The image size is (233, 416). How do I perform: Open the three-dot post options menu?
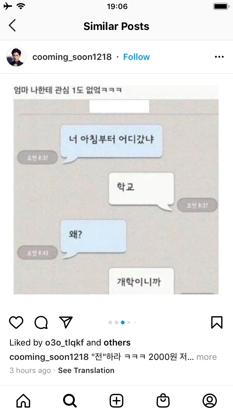[x=219, y=57]
